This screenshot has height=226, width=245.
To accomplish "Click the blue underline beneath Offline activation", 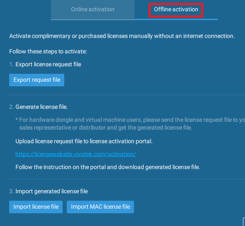I will coord(176,19).
